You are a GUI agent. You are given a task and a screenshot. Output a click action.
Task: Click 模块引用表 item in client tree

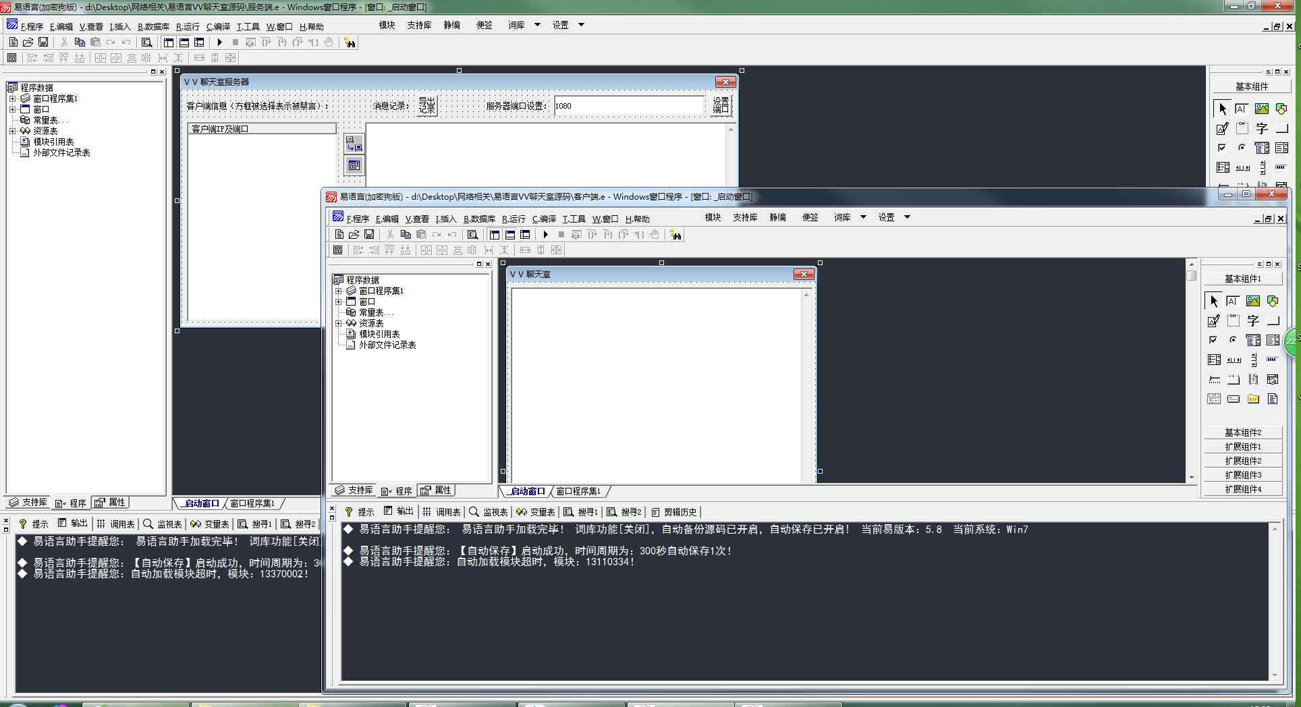pyautogui.click(x=379, y=334)
